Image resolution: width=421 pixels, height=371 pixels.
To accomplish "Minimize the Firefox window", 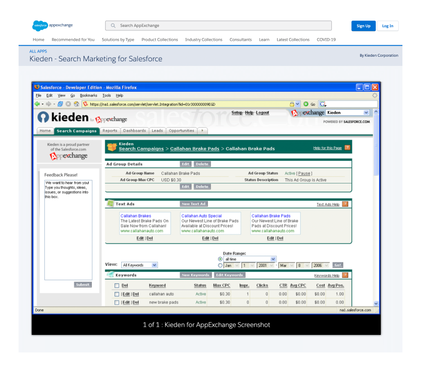I will [360, 87].
